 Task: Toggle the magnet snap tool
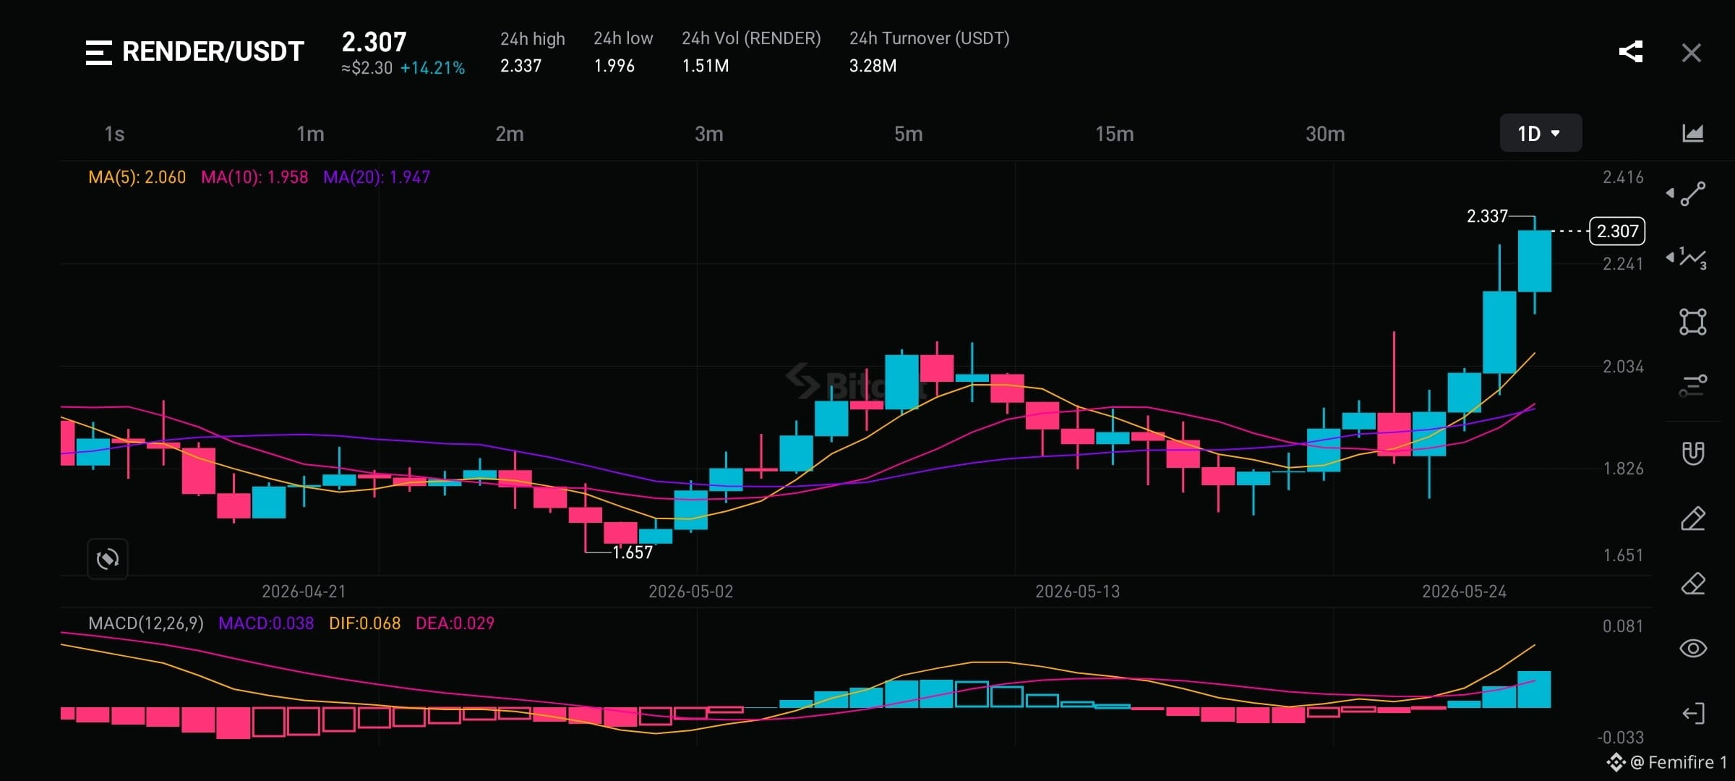(1693, 453)
